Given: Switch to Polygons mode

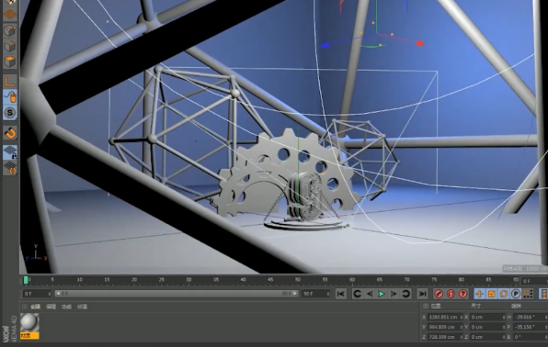Looking at the screenshot, I should pyautogui.click(x=10, y=62).
